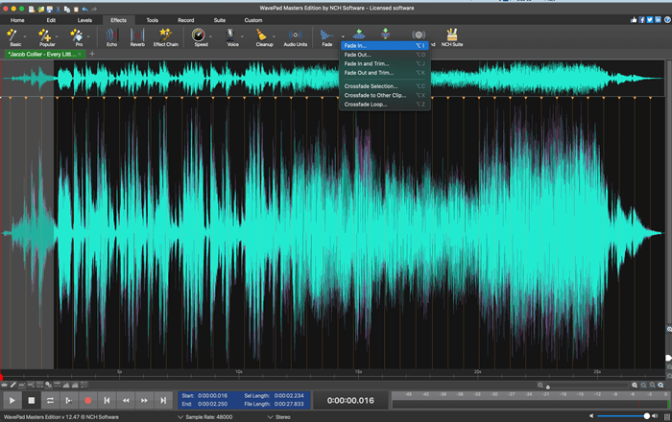Open the NCH Suite toolbox
The width and height of the screenshot is (672, 422).
(452, 36)
